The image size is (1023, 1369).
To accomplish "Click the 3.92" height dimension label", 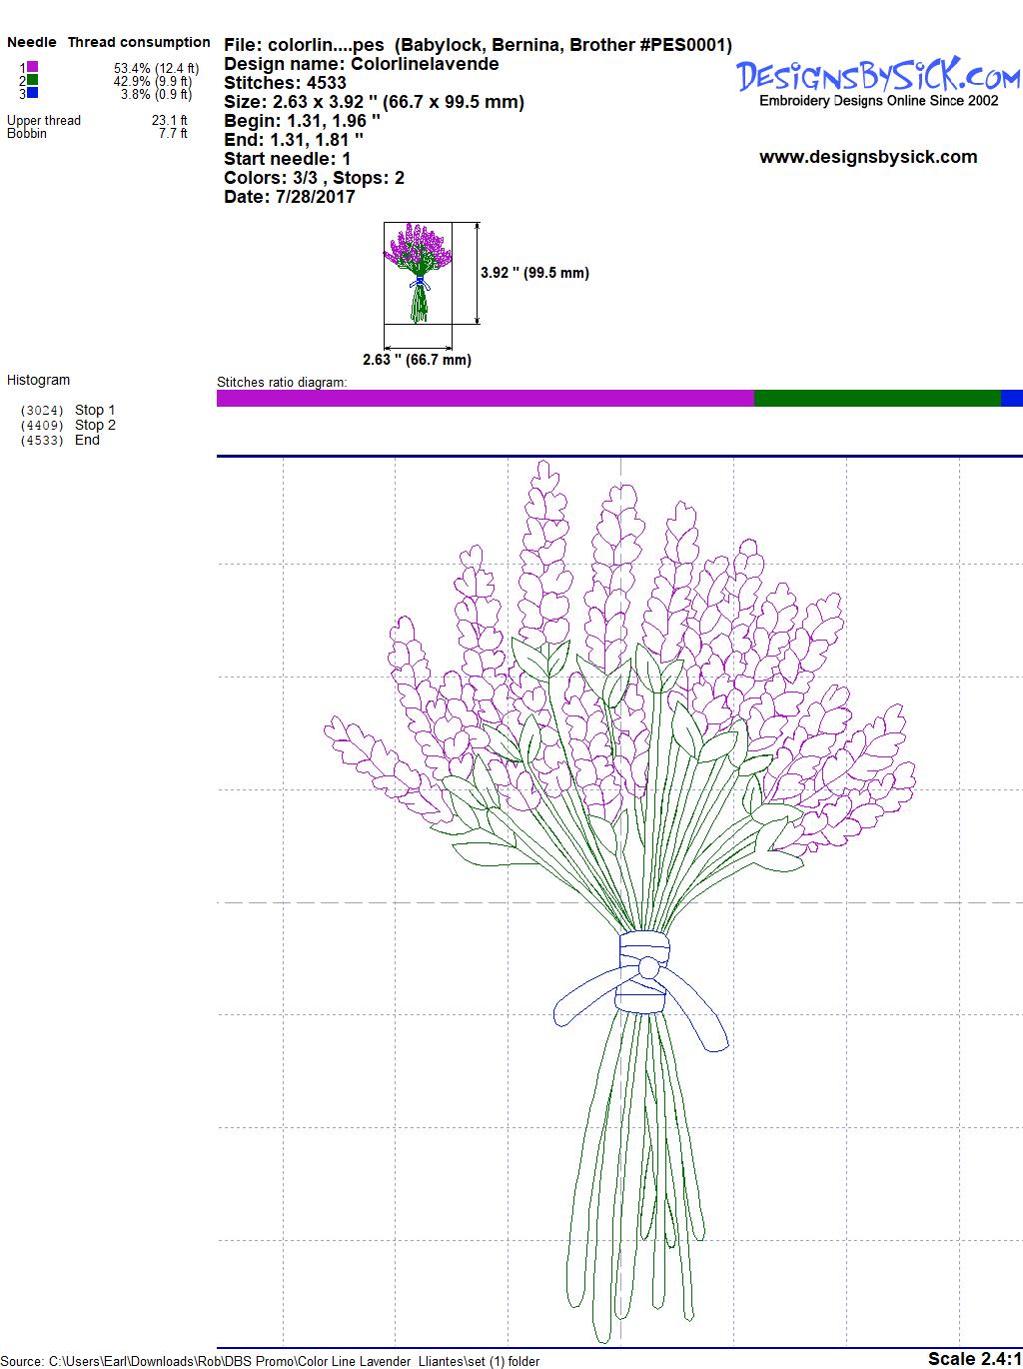I will pyautogui.click(x=534, y=273).
